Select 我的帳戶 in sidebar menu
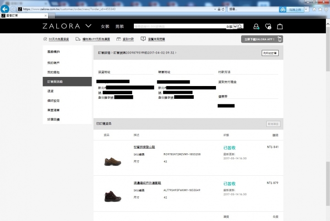 point(53,63)
